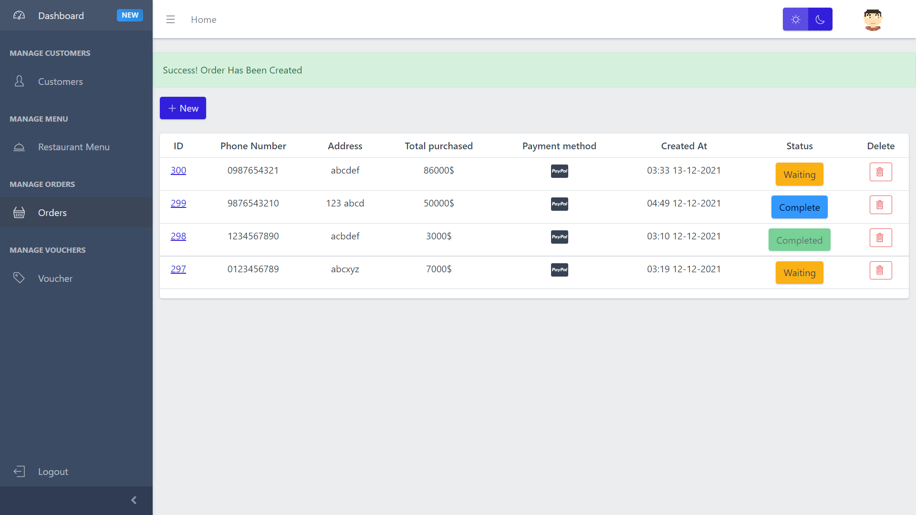The height and width of the screenshot is (515, 916).
Task: Click the PayPal icon for order 300
Action: click(559, 171)
